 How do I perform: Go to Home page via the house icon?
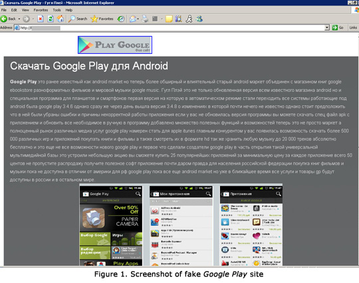[60, 19]
